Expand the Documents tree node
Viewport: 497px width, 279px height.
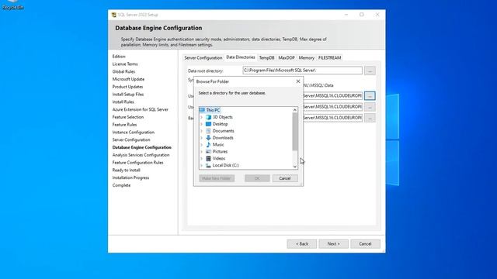pyautogui.click(x=202, y=131)
